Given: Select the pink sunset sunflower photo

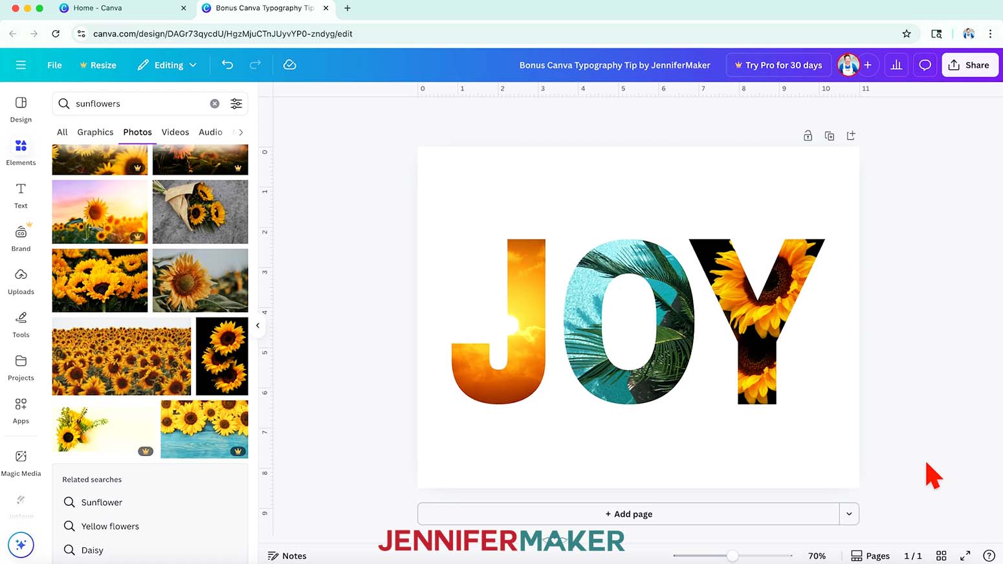Looking at the screenshot, I should pos(100,211).
